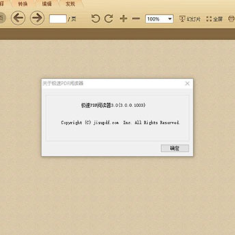Click the page number input field

tap(58, 19)
